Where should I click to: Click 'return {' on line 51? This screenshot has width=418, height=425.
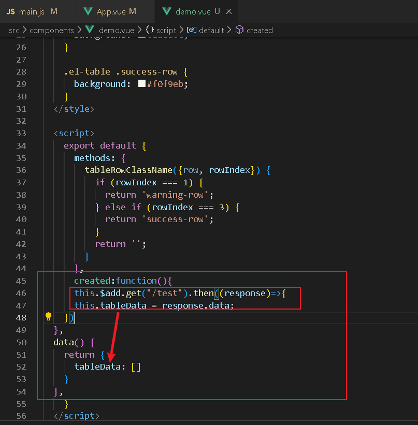tap(84, 355)
